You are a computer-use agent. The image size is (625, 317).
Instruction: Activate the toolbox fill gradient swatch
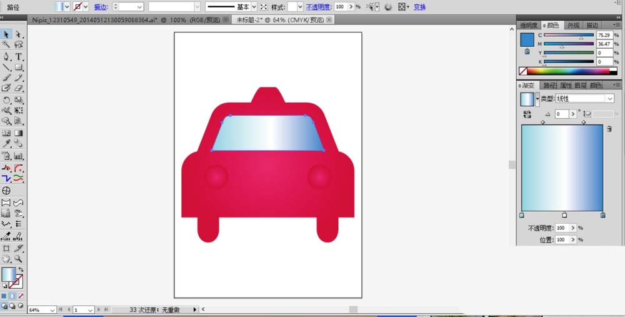[8, 274]
